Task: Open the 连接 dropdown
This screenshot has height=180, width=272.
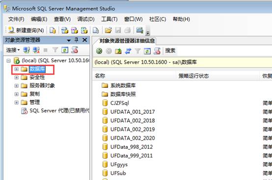Action: (x=13, y=50)
